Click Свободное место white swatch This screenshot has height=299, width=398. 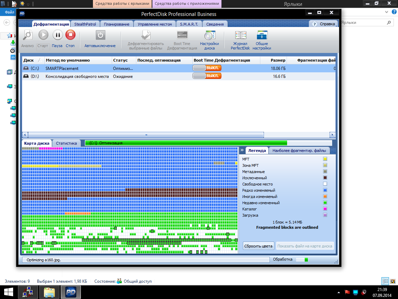tap(325, 184)
